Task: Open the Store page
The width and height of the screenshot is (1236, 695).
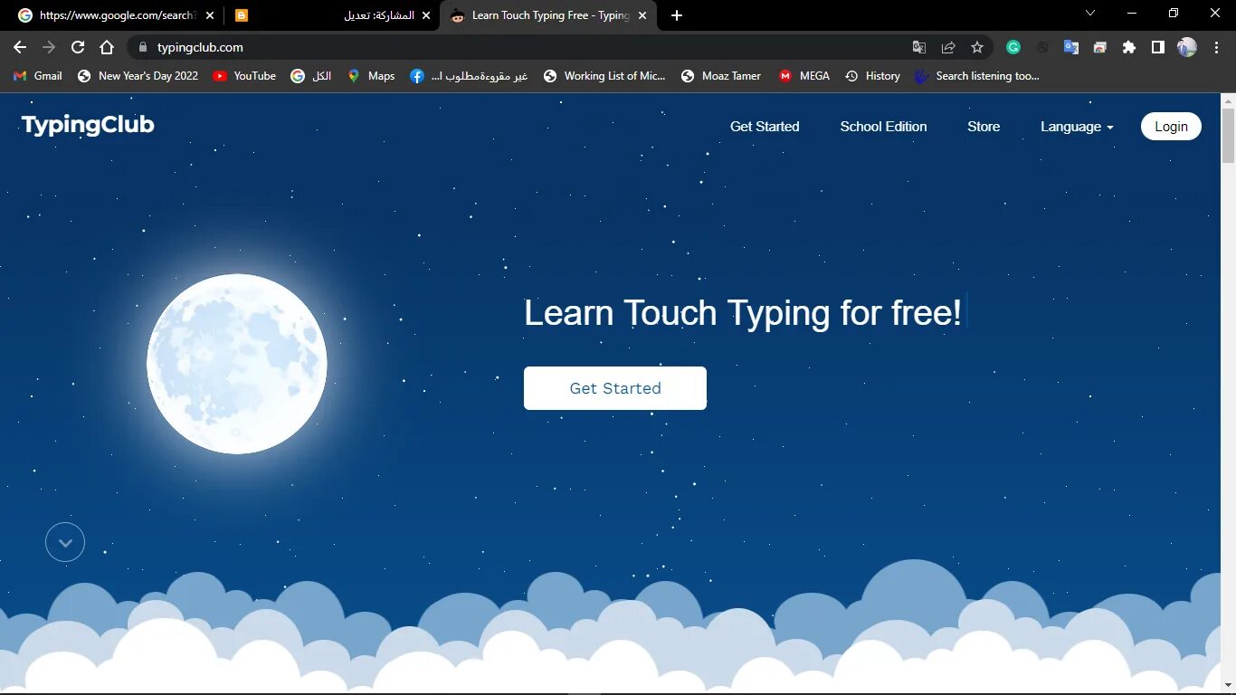Action: (984, 127)
